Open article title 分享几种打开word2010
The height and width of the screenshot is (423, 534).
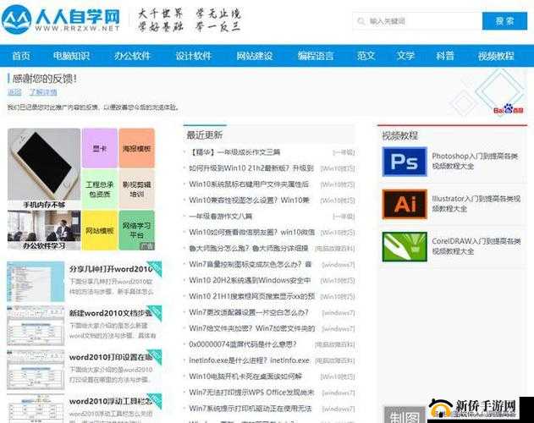111,269
